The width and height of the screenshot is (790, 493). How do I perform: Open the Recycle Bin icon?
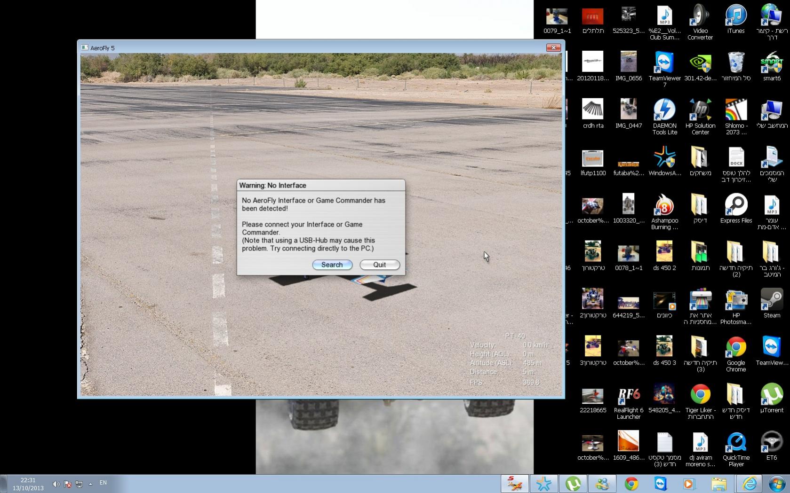click(736, 66)
